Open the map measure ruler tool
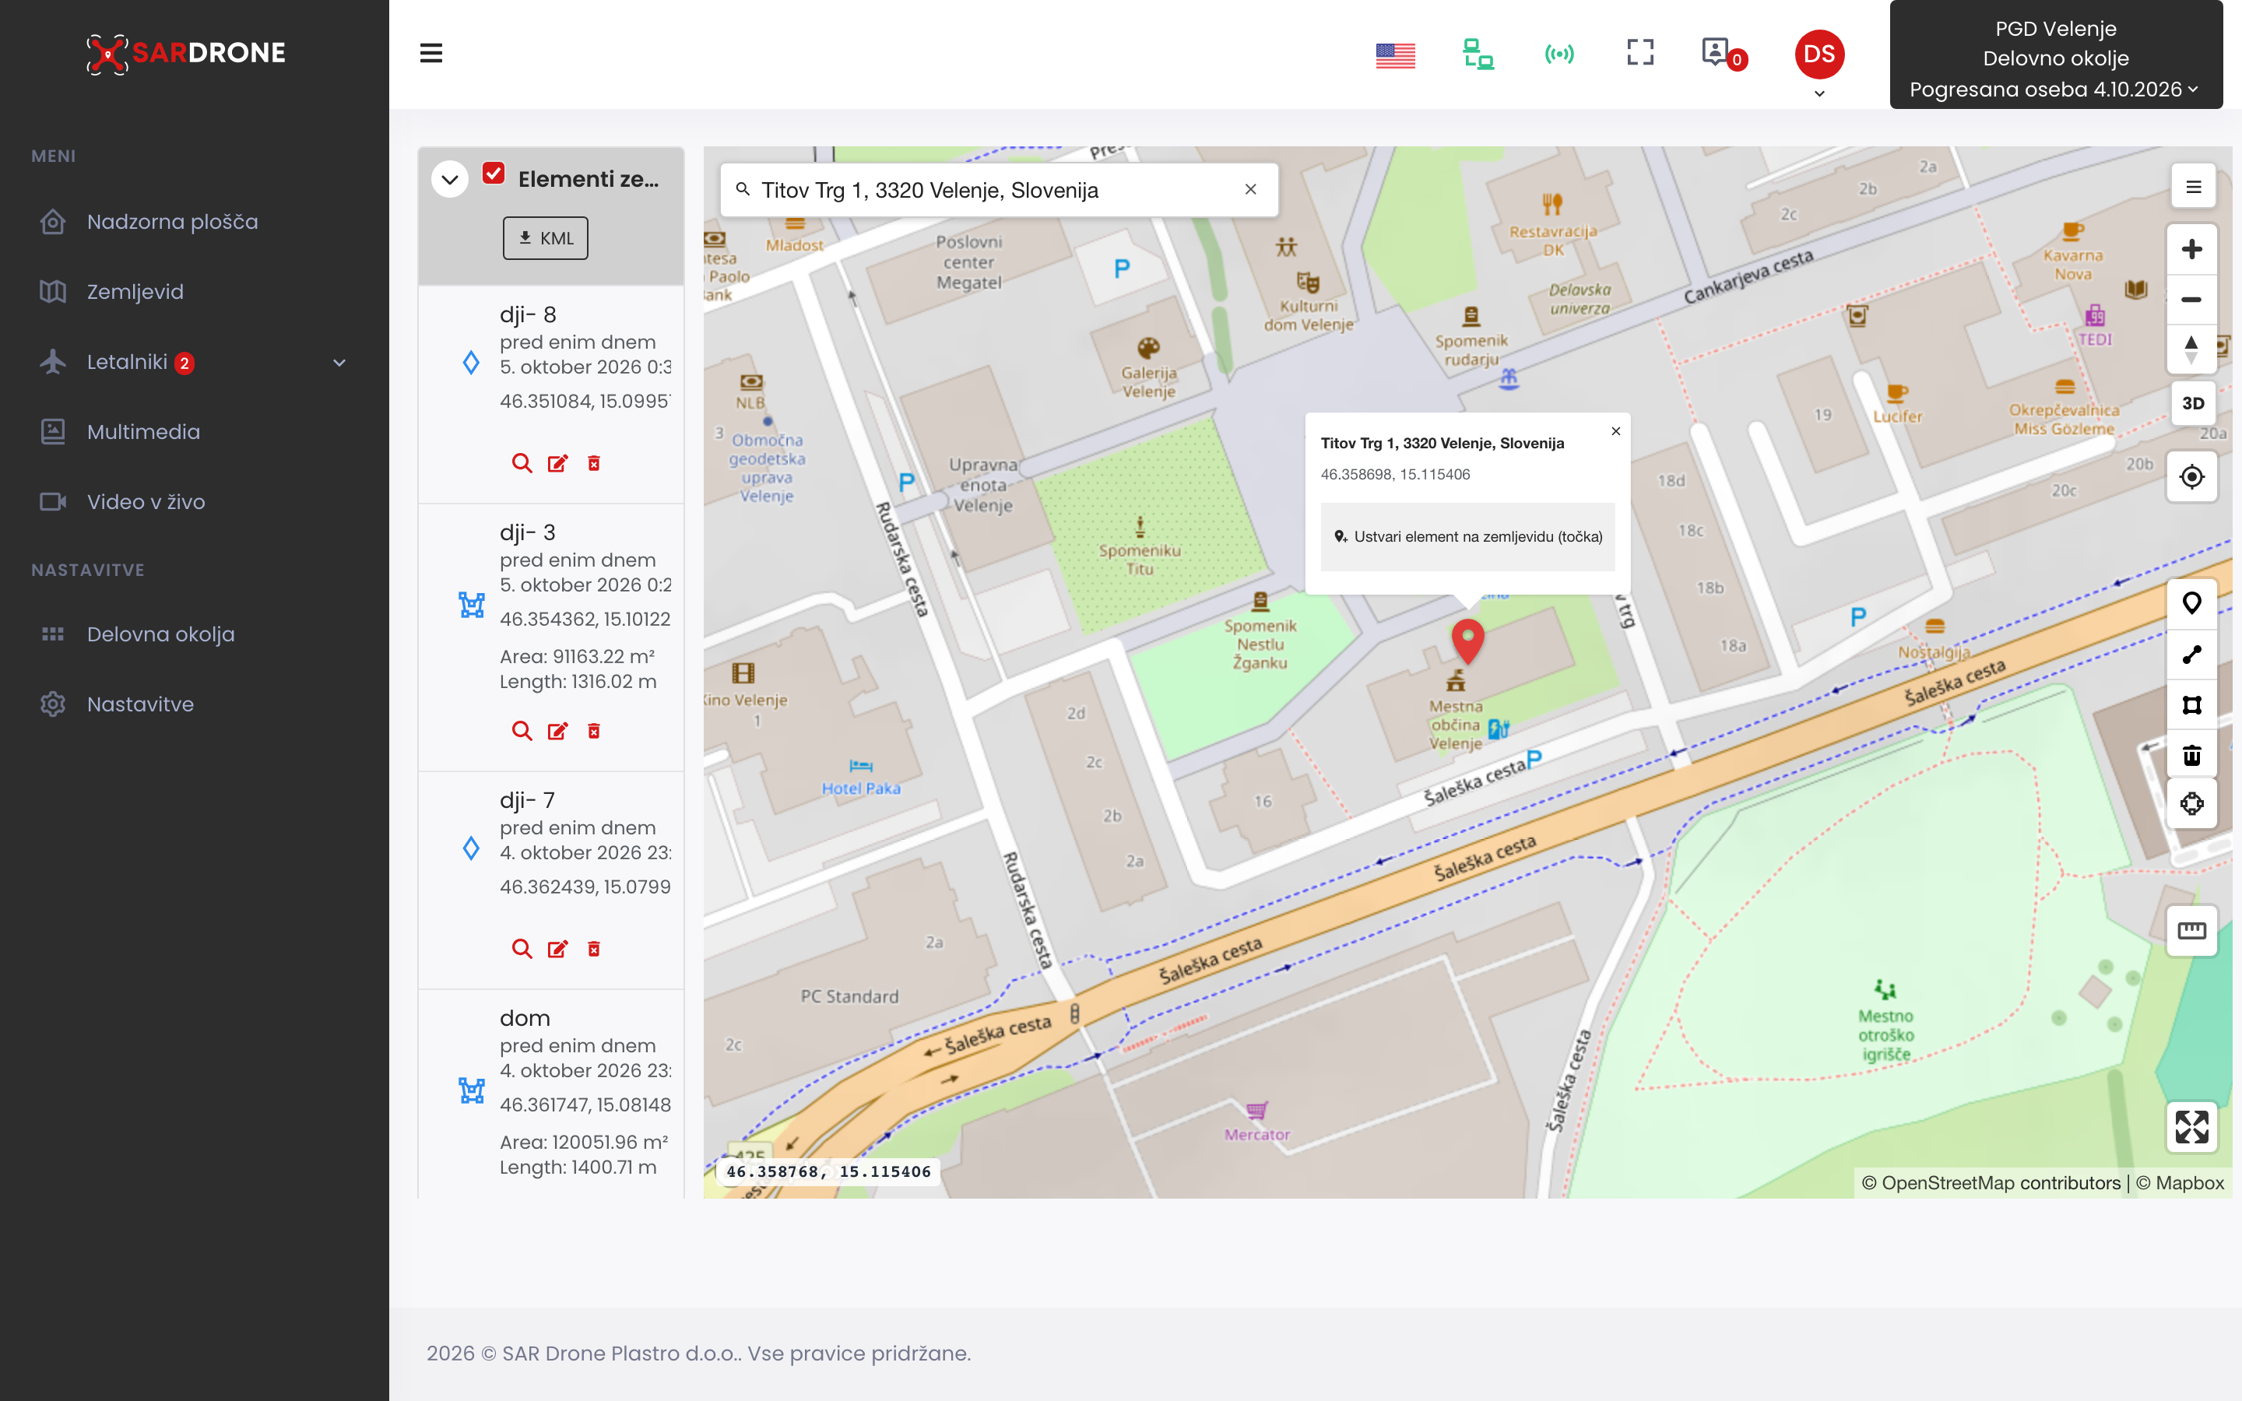The image size is (2242, 1401). pos(2191,929)
